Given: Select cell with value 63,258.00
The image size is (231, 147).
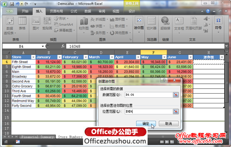Looking at the screenshot, I should point(49,91).
